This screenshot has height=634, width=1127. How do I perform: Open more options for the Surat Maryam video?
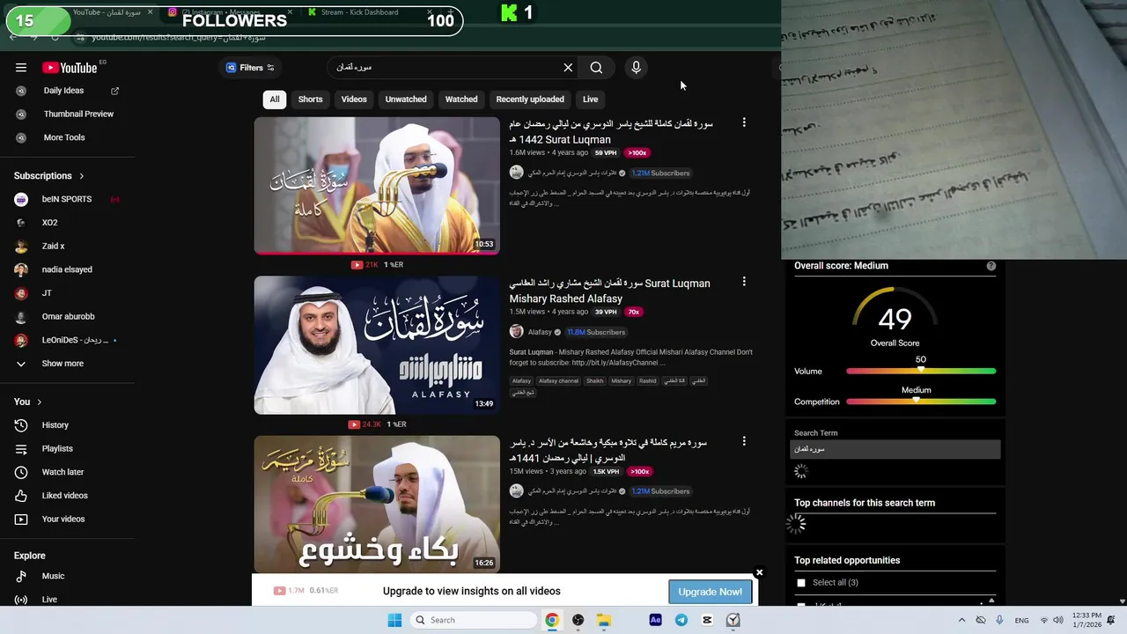click(x=744, y=441)
